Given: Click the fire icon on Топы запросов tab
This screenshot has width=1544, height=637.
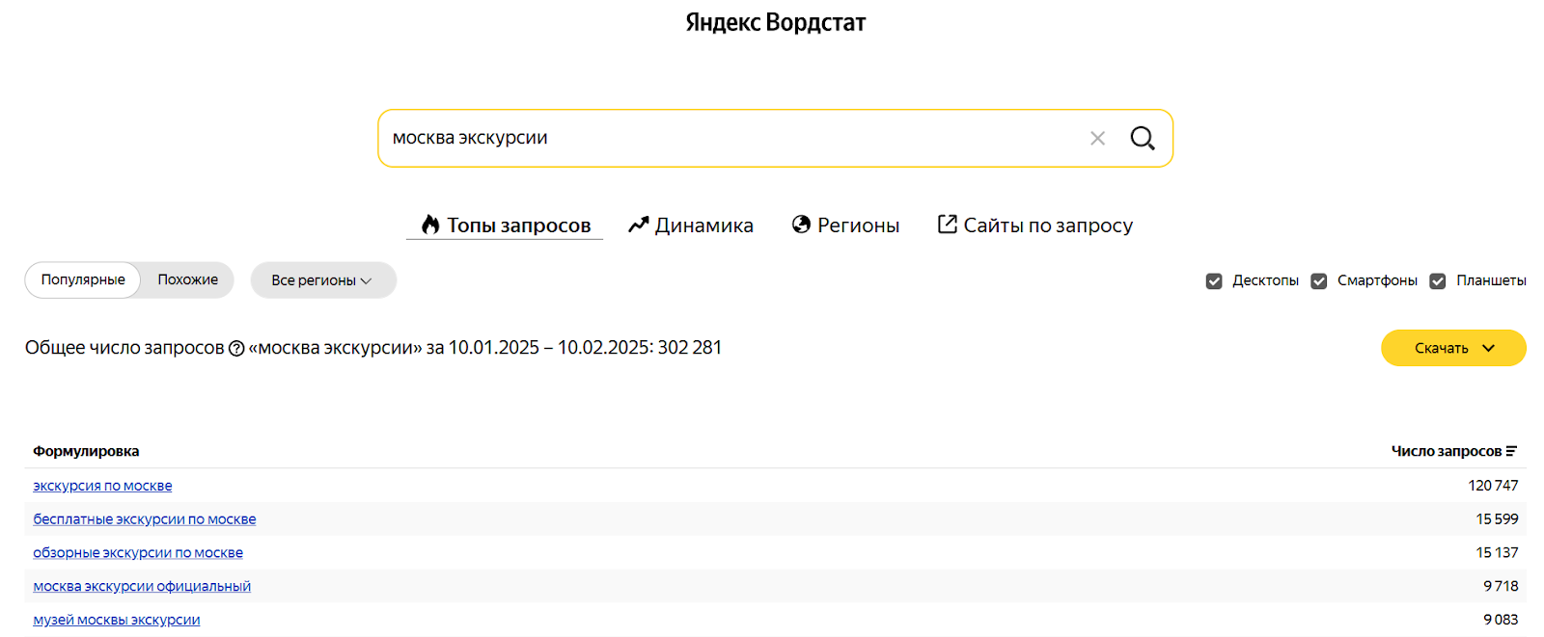Looking at the screenshot, I should coord(430,225).
